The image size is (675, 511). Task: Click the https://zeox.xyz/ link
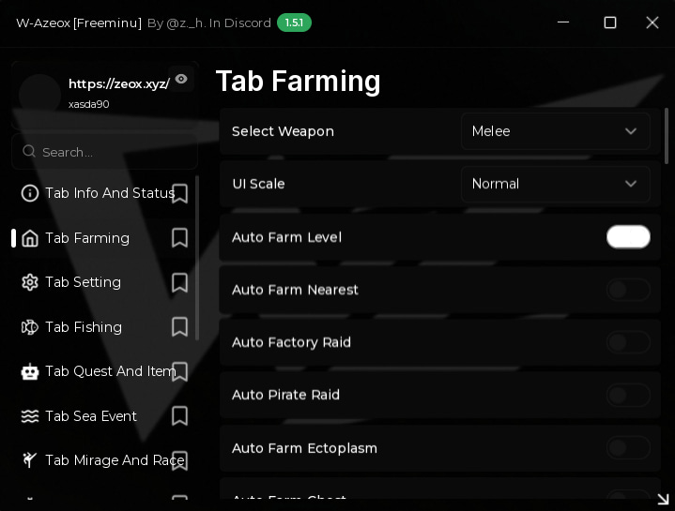coord(119,83)
